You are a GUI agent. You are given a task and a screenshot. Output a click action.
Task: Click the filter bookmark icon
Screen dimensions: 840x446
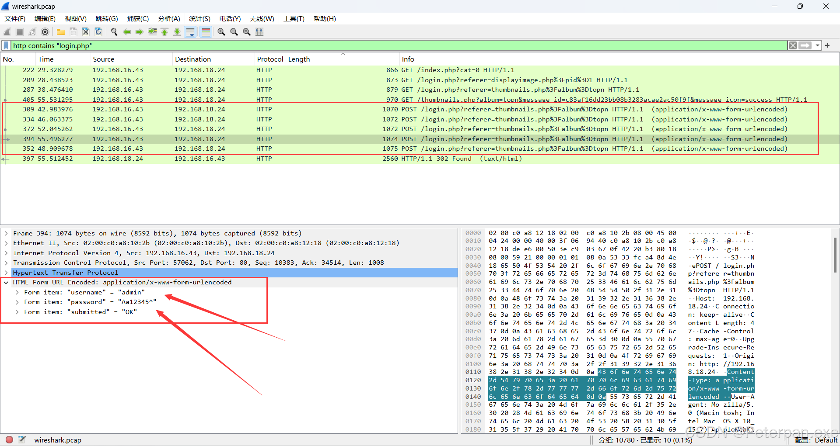pyautogui.click(x=6, y=45)
